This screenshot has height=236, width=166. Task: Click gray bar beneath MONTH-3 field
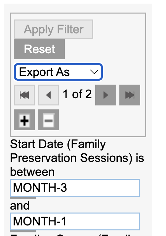click(x=23, y=198)
